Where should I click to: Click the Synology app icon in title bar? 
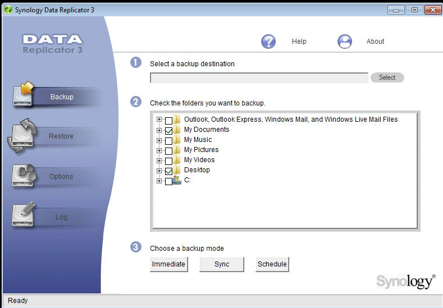click(8, 10)
